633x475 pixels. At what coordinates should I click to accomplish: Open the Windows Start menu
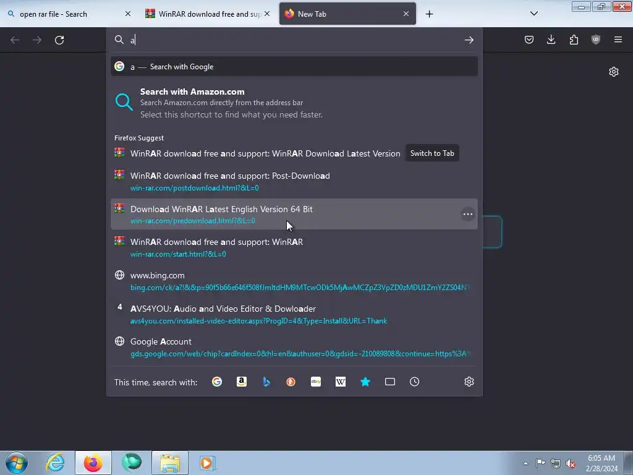point(17,463)
